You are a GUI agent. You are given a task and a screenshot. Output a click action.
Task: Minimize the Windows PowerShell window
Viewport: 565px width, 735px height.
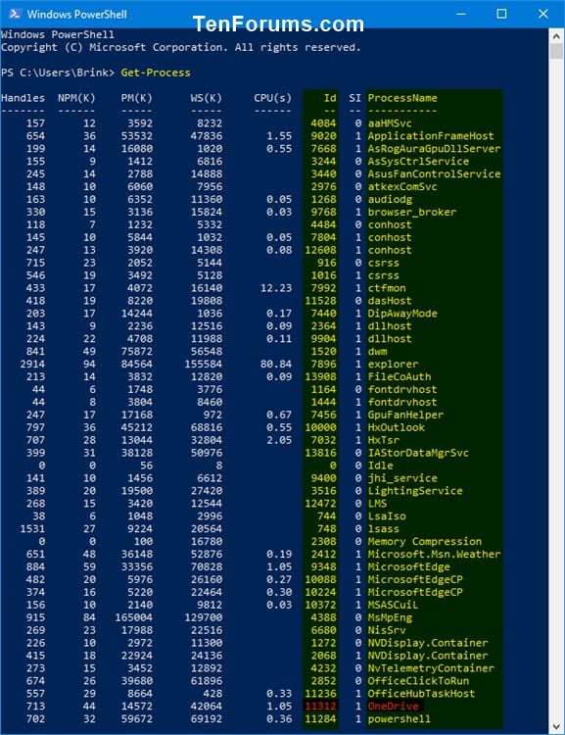coord(461,14)
